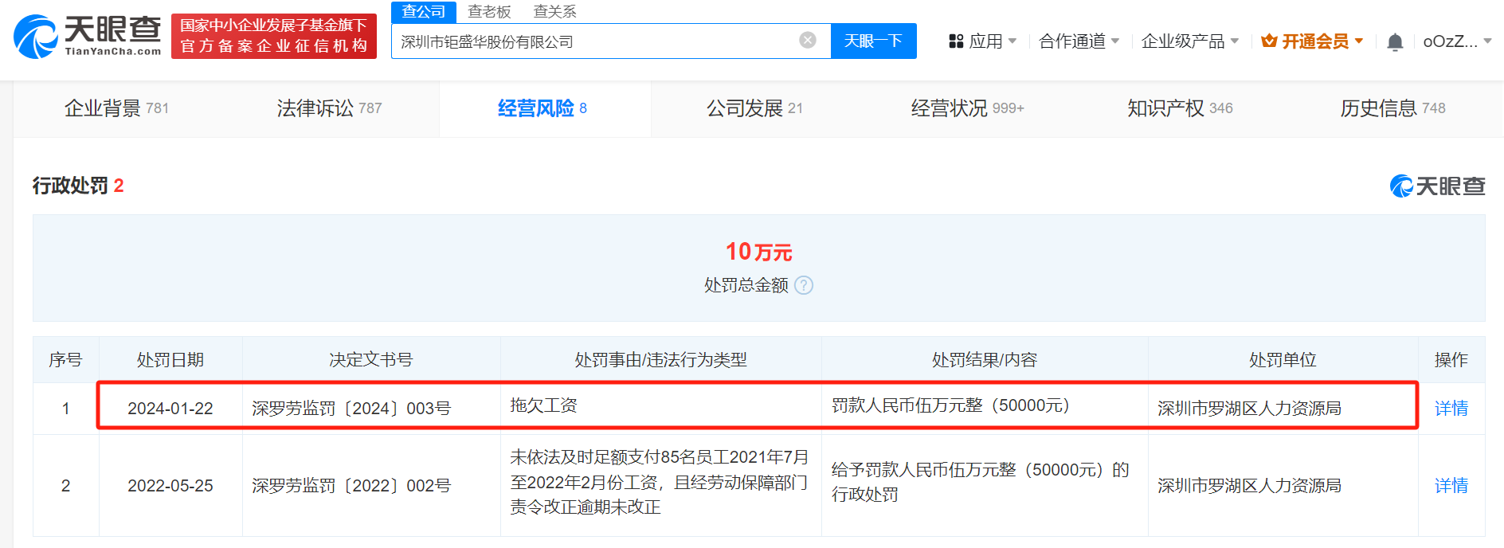1504x548 pixels.
Task: Open the 法律诉讼 787 tab
Action: pos(330,108)
